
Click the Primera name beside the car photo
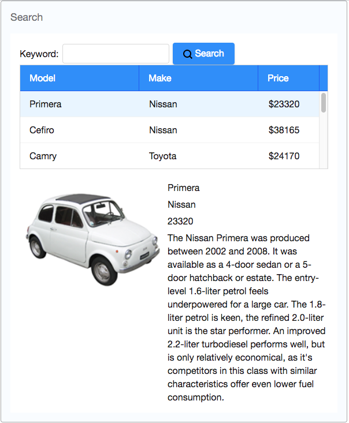tap(184, 188)
